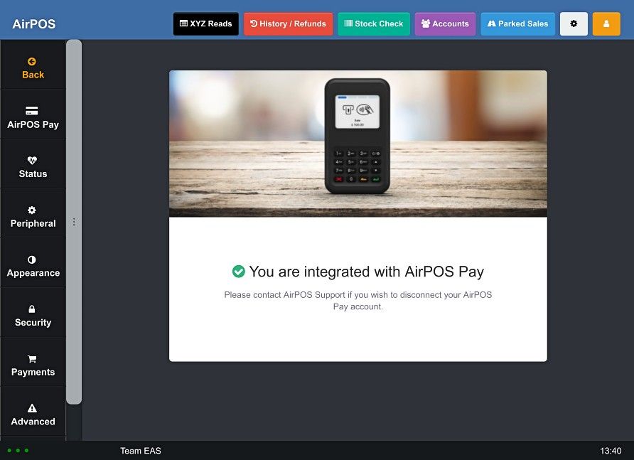Click the white settings gear button

574,24
